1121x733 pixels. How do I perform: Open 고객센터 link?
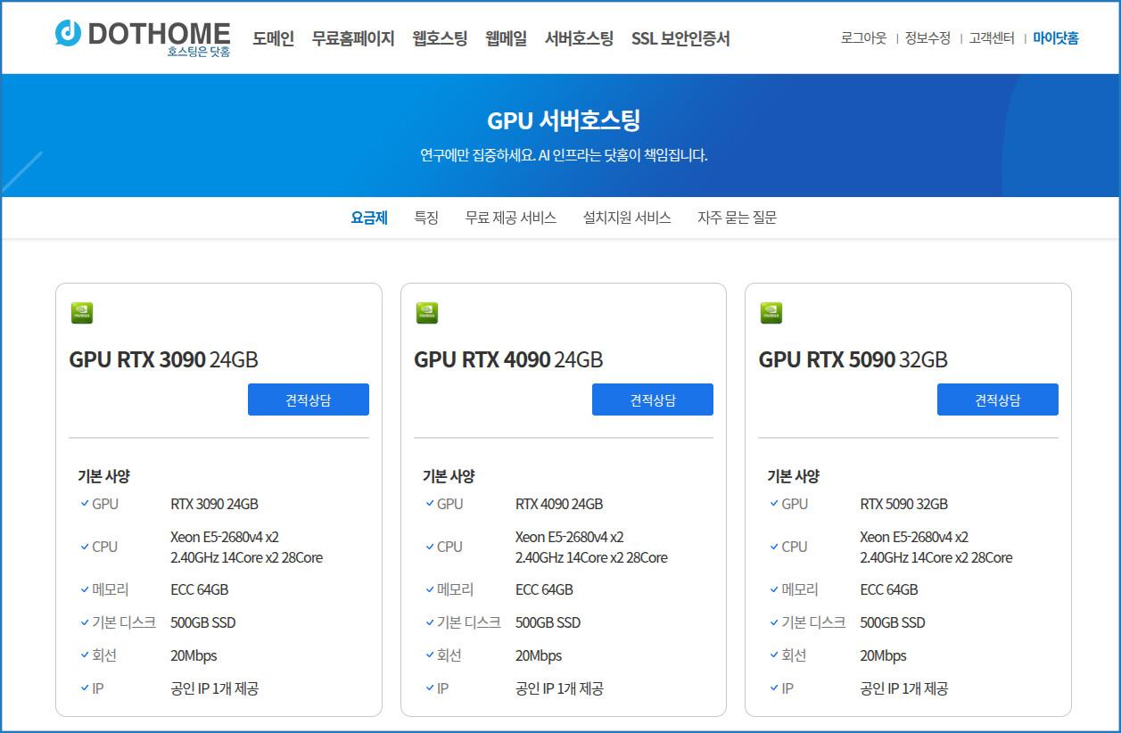coord(992,38)
